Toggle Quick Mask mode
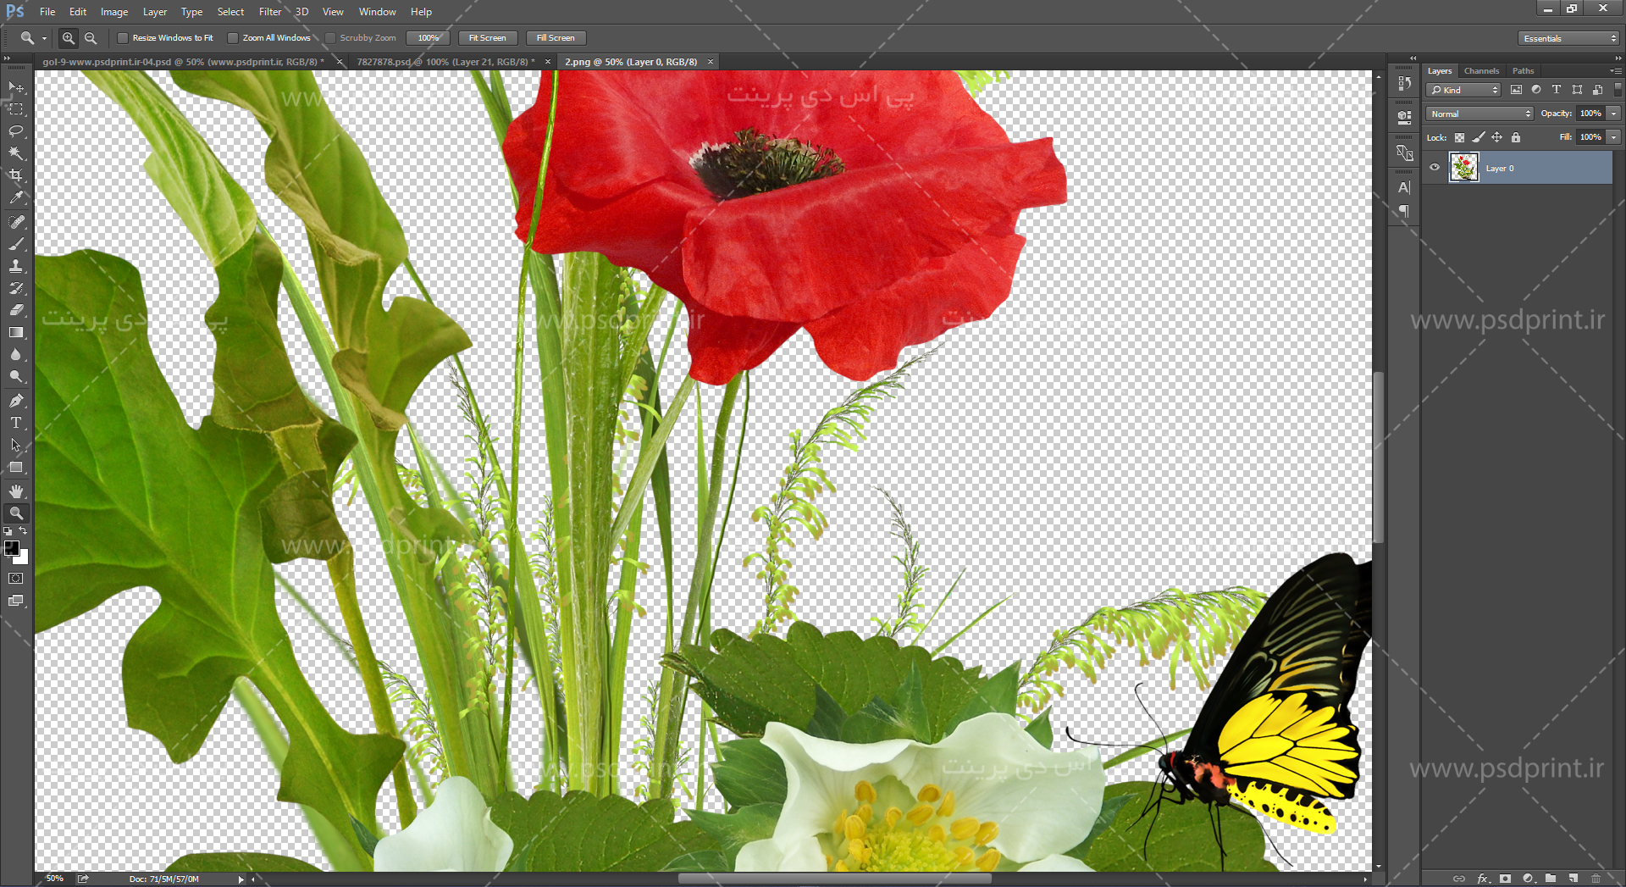The image size is (1626, 887). click(16, 579)
